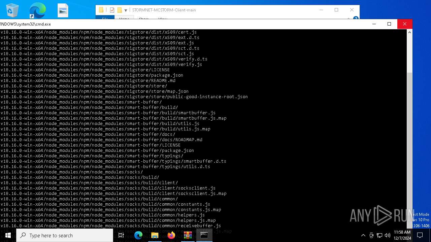Click the Properties checkmark icon in the Explorer quick access toolbar
The image size is (431, 242).
point(112,10)
